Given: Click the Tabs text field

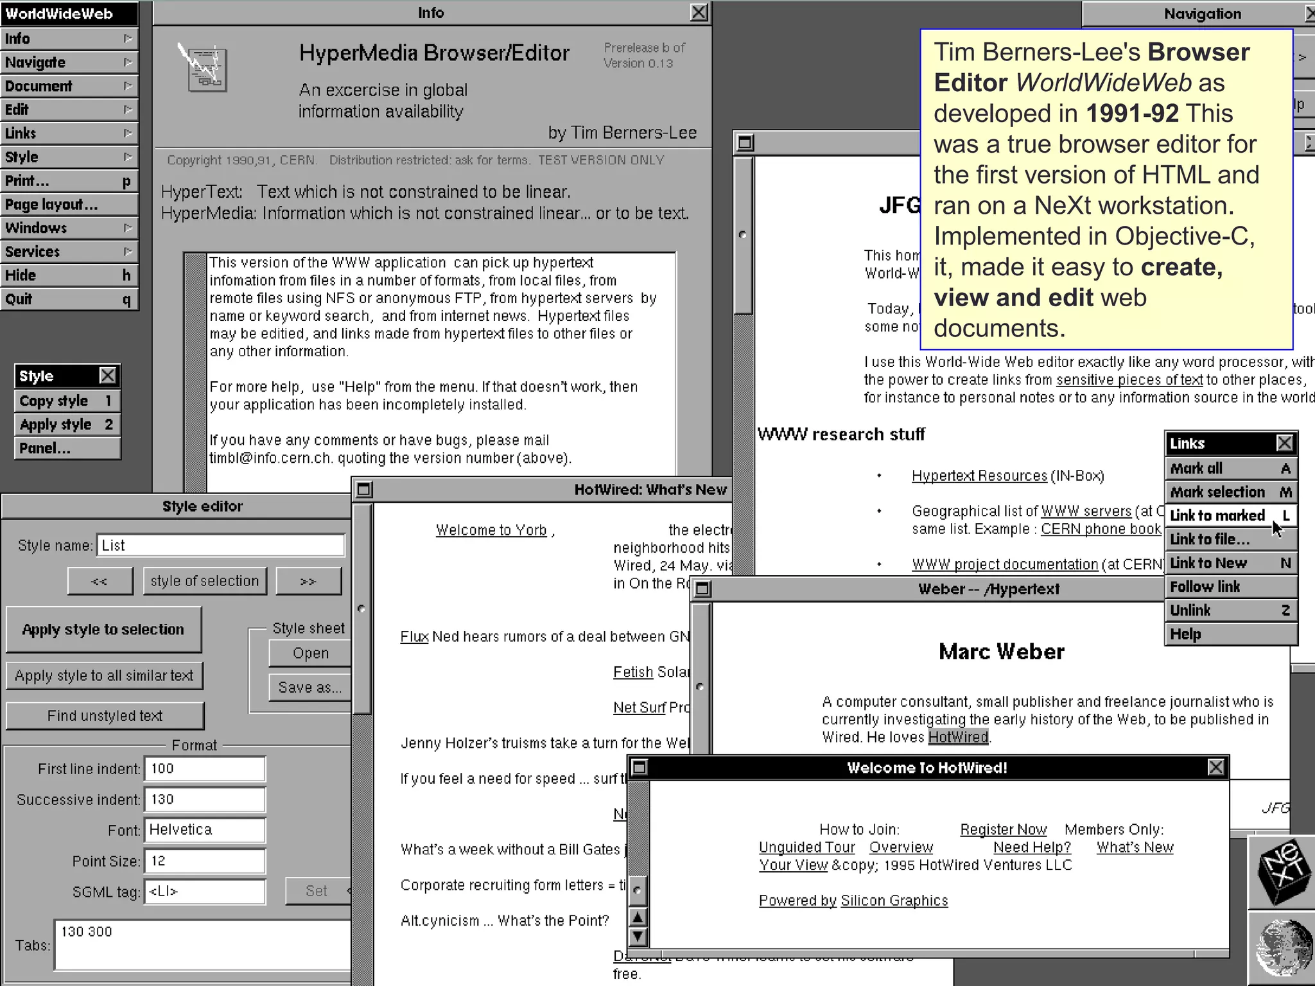Looking at the screenshot, I should click(203, 945).
